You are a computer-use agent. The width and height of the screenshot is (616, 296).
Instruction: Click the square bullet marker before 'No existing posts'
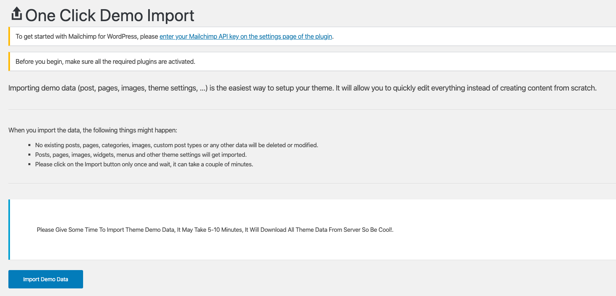pyautogui.click(x=30, y=145)
